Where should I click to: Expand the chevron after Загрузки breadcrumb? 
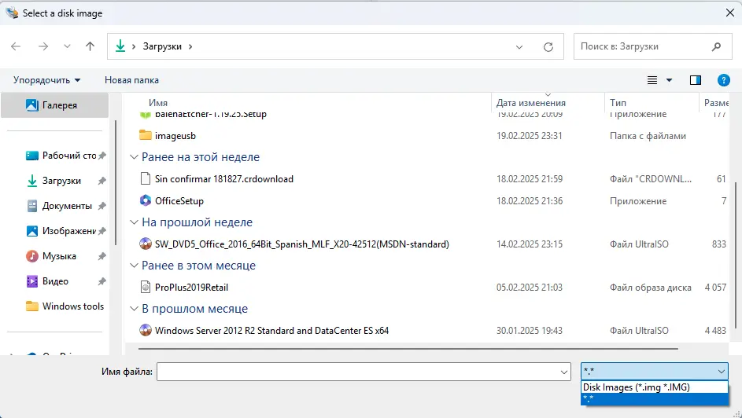click(x=190, y=46)
